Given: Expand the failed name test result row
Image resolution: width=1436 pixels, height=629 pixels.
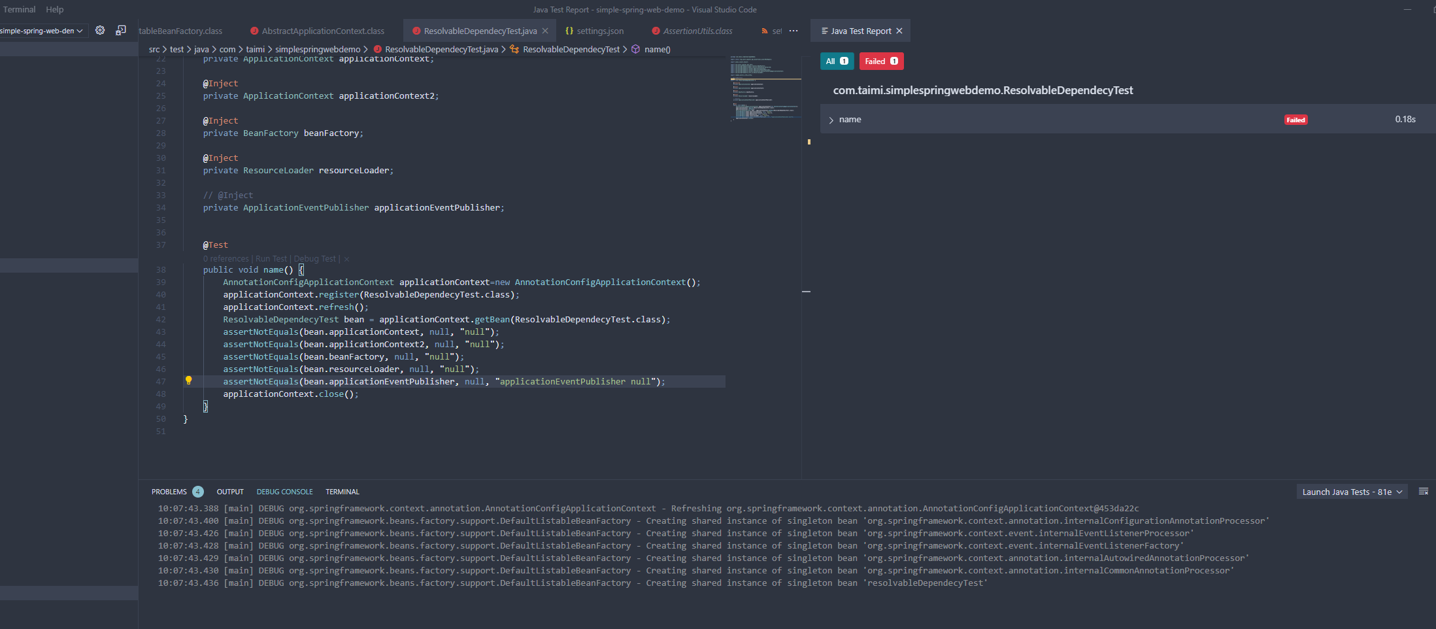Looking at the screenshot, I should pyautogui.click(x=831, y=120).
